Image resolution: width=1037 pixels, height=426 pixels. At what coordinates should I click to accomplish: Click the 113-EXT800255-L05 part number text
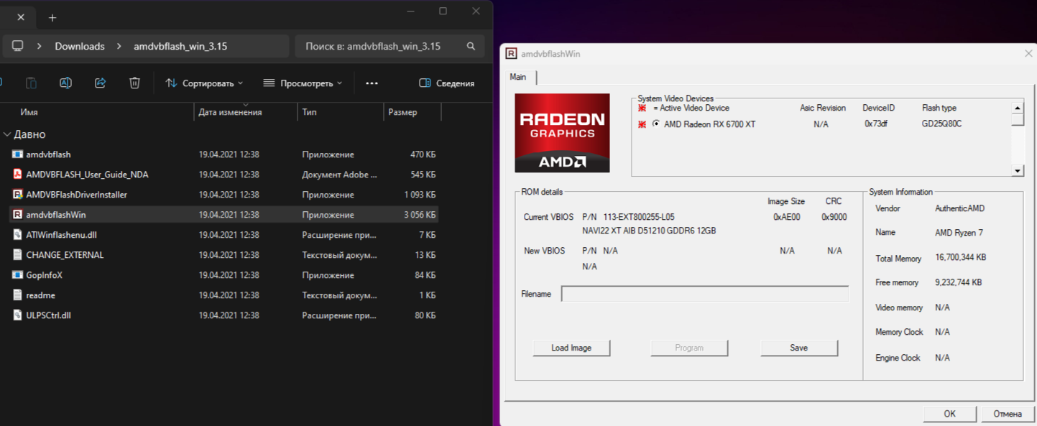pyautogui.click(x=639, y=217)
